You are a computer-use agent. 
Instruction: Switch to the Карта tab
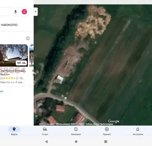point(14,131)
